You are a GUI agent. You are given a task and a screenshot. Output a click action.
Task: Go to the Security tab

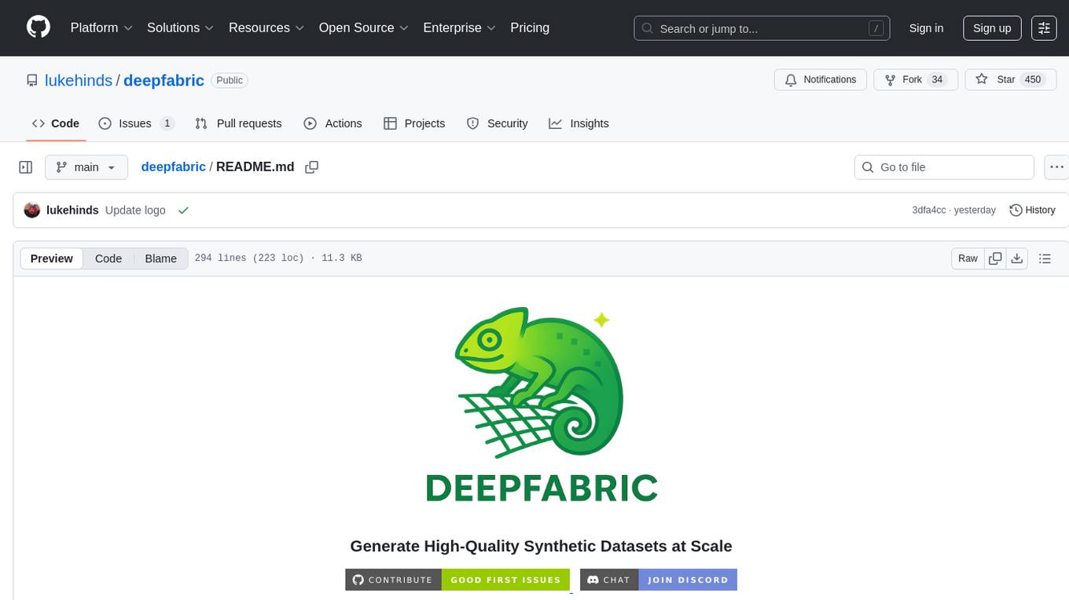pyautogui.click(x=497, y=123)
